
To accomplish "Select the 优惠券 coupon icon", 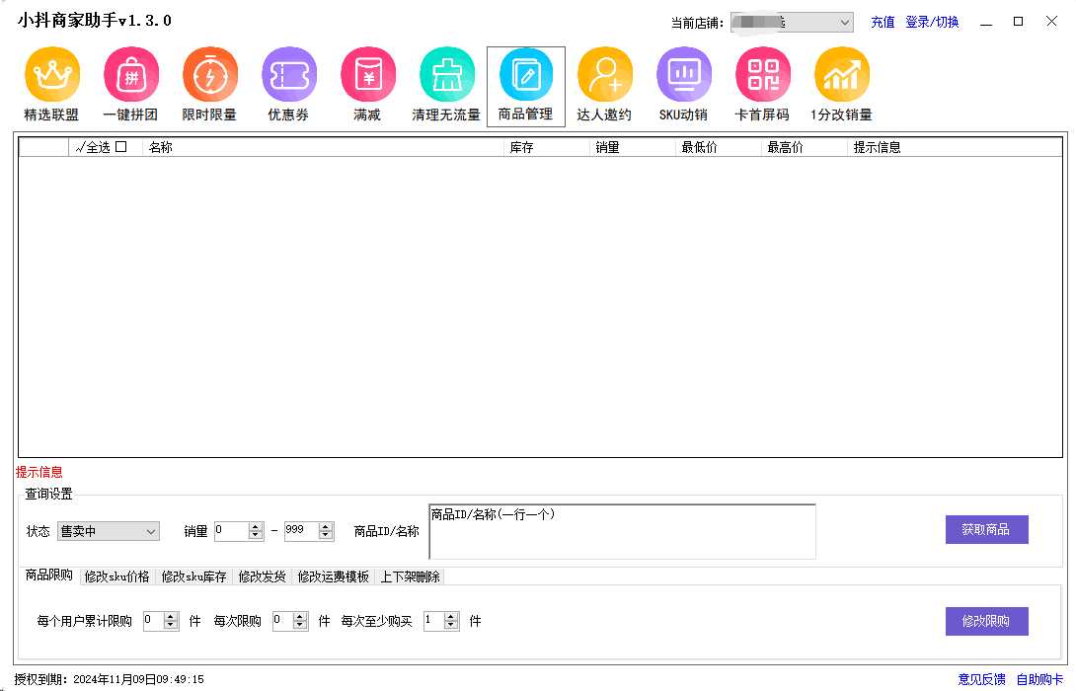I will click(288, 75).
